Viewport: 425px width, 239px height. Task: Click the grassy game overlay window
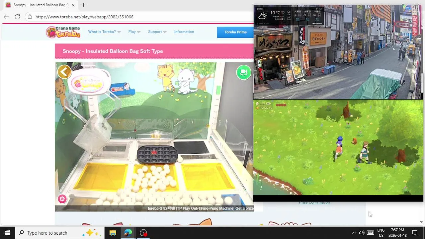tap(338, 148)
